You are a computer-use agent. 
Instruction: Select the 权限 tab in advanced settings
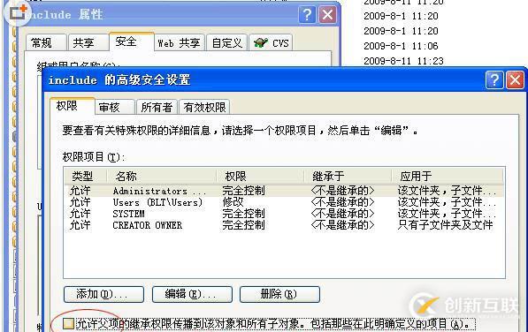click(72, 106)
